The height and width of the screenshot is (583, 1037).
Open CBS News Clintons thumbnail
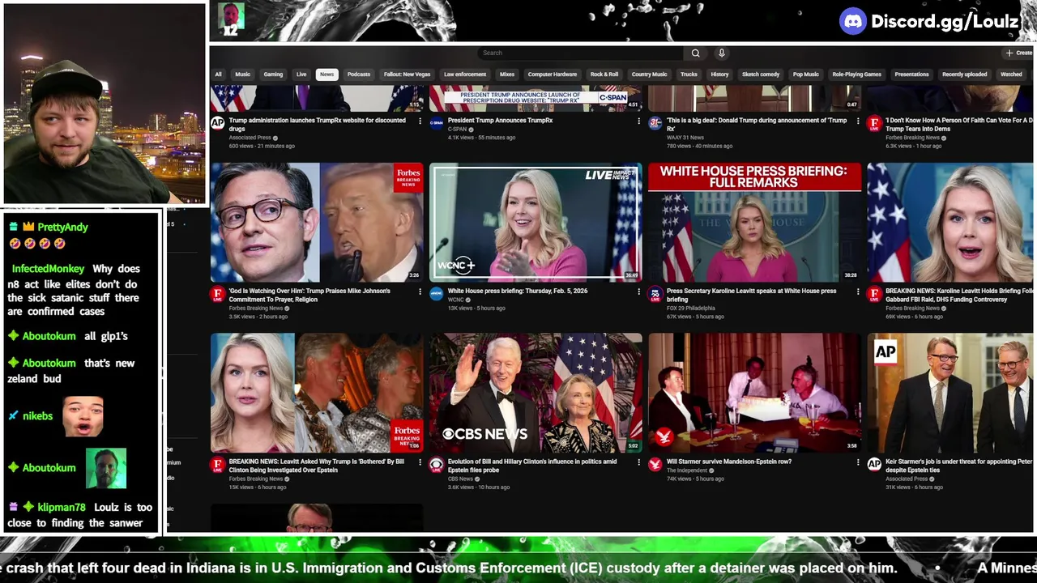click(536, 393)
